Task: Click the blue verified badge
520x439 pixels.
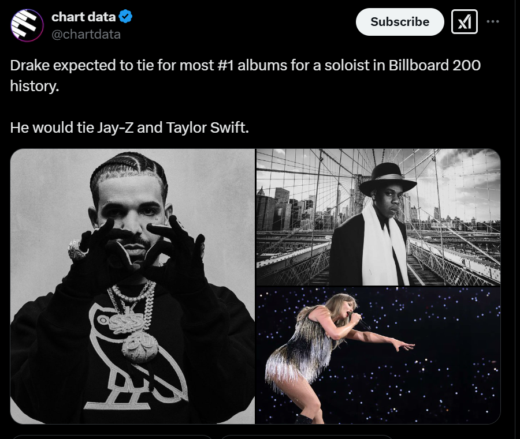Action: pos(126,17)
